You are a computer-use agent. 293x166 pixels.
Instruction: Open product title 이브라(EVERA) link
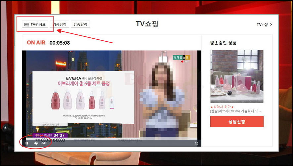(x=235, y=111)
